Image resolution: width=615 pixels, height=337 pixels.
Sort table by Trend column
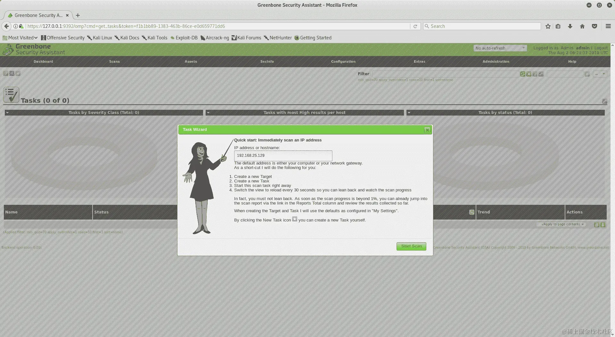[484, 212]
